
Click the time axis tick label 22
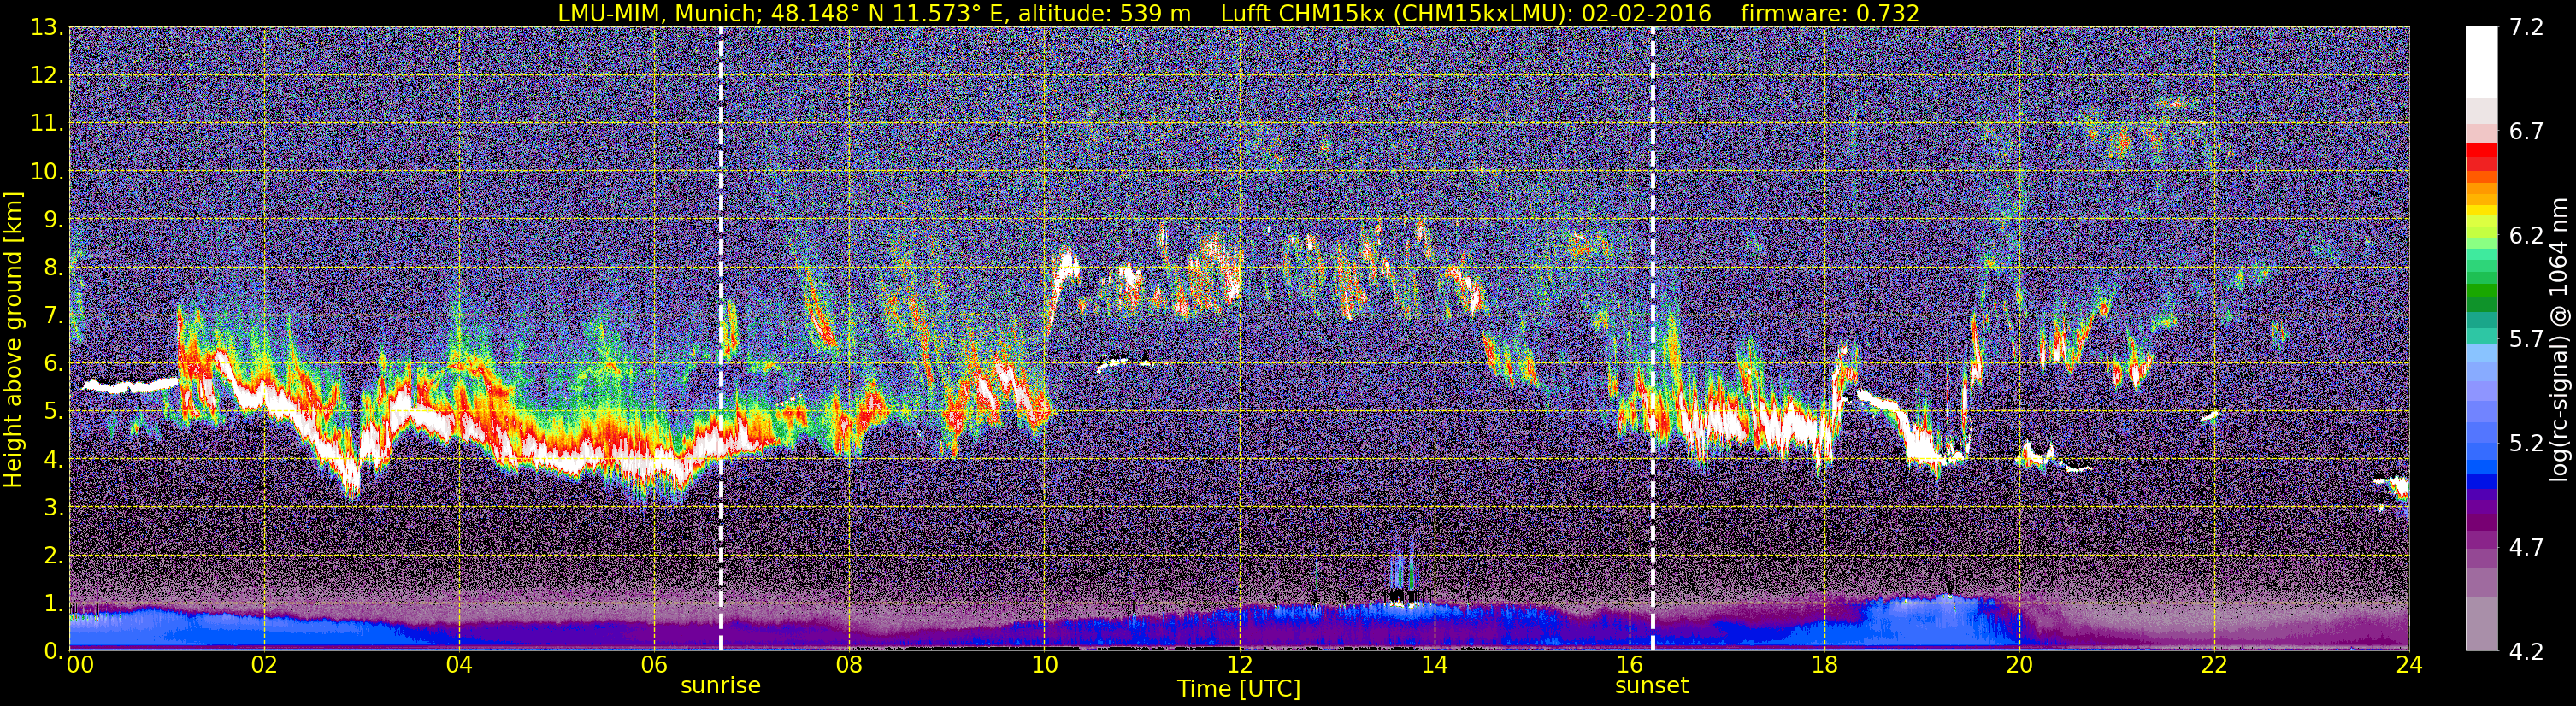click(2214, 665)
